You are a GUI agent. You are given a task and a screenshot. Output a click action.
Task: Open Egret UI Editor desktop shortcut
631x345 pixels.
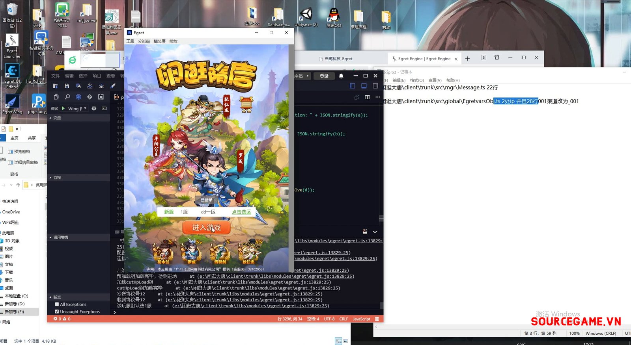click(x=12, y=77)
